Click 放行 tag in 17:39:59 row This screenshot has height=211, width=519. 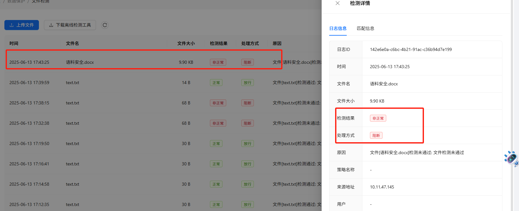pos(248,83)
